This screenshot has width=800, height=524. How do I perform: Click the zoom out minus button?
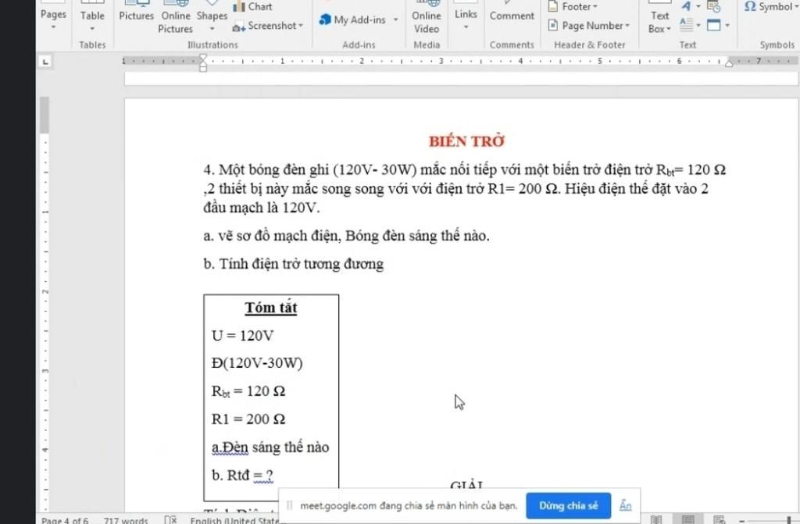[x=742, y=520]
